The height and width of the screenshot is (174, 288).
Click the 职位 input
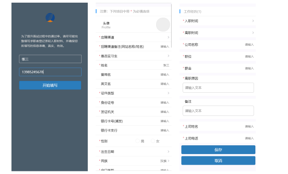coord(249,57)
